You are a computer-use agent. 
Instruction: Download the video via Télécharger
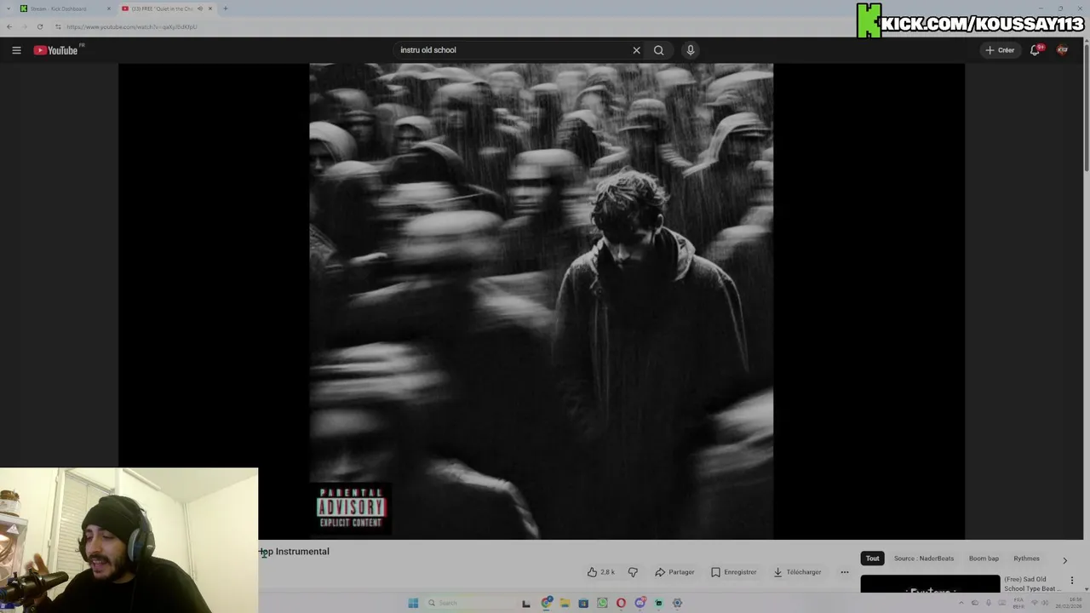tap(797, 572)
